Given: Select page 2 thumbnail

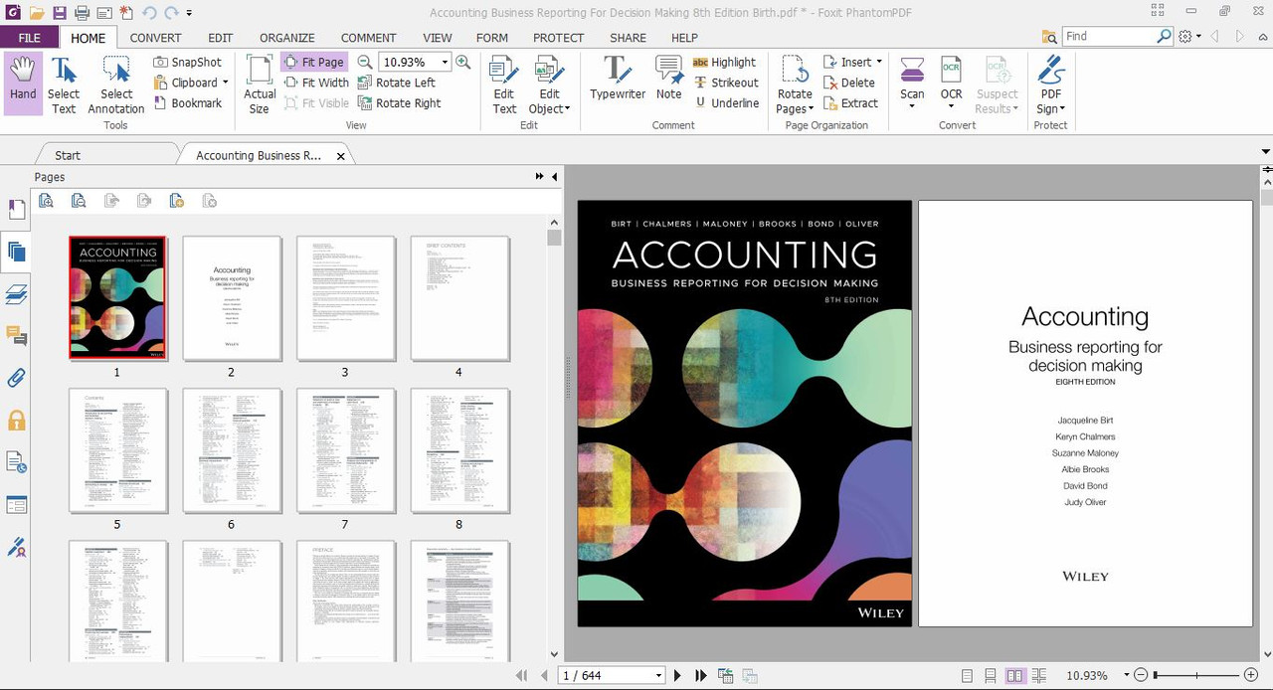Looking at the screenshot, I should pyautogui.click(x=231, y=297).
